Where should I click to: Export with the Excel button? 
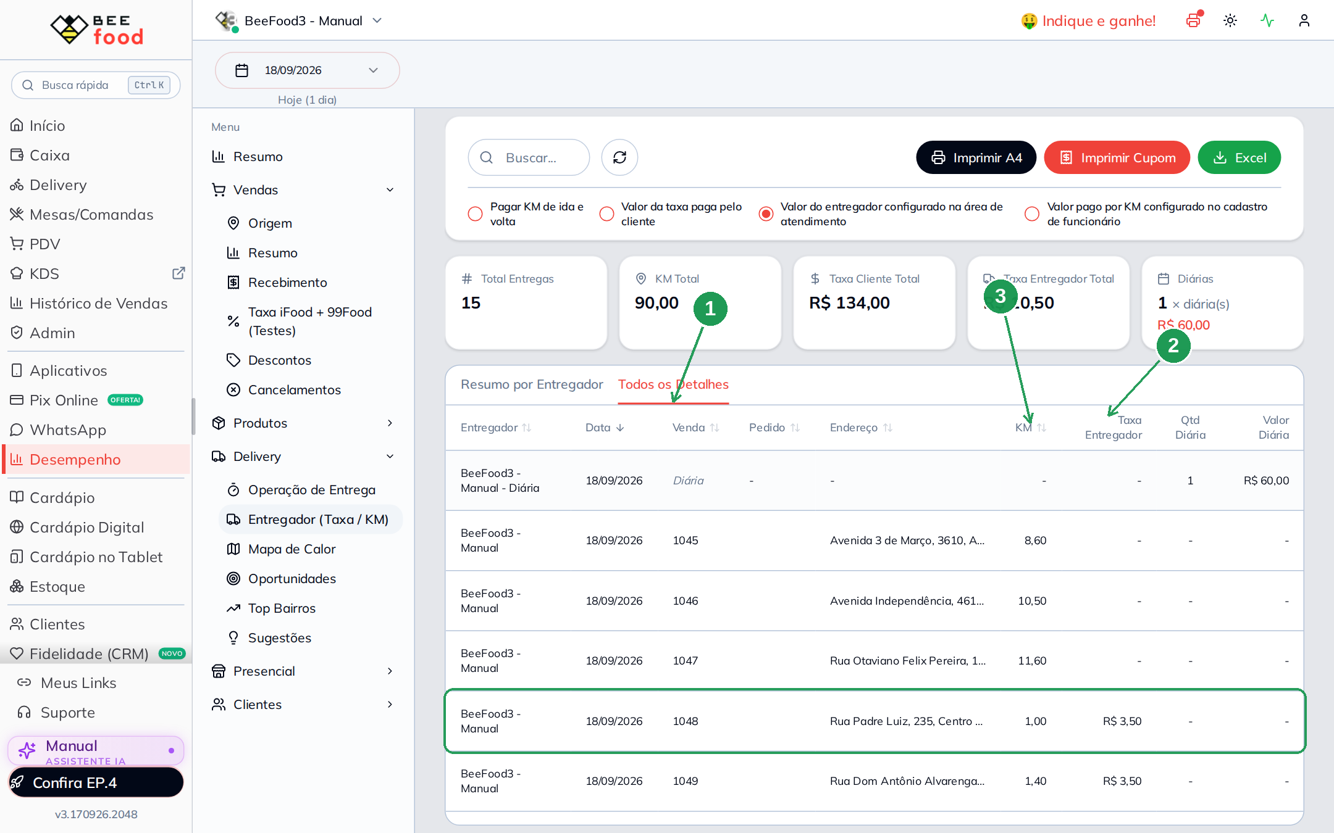(x=1240, y=157)
